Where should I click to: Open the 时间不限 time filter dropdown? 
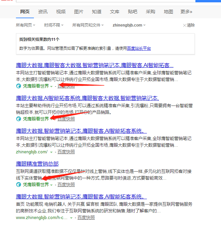pyautogui.click(x=54, y=25)
